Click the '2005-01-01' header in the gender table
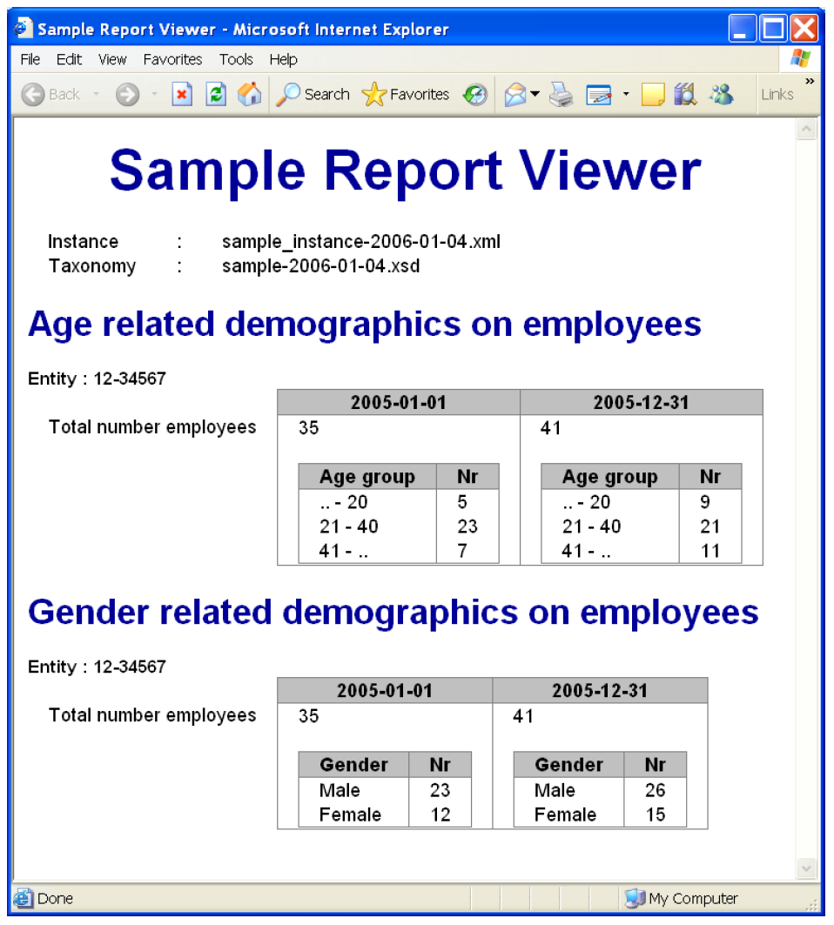 tap(385, 690)
